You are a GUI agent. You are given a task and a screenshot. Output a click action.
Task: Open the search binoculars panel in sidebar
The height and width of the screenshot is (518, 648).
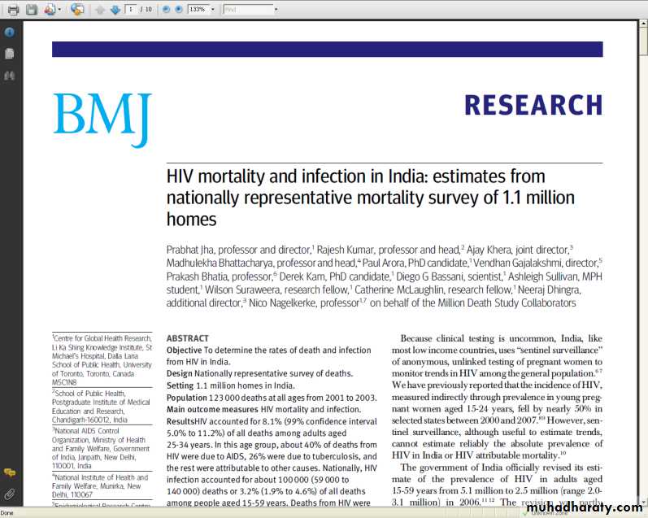(10, 75)
